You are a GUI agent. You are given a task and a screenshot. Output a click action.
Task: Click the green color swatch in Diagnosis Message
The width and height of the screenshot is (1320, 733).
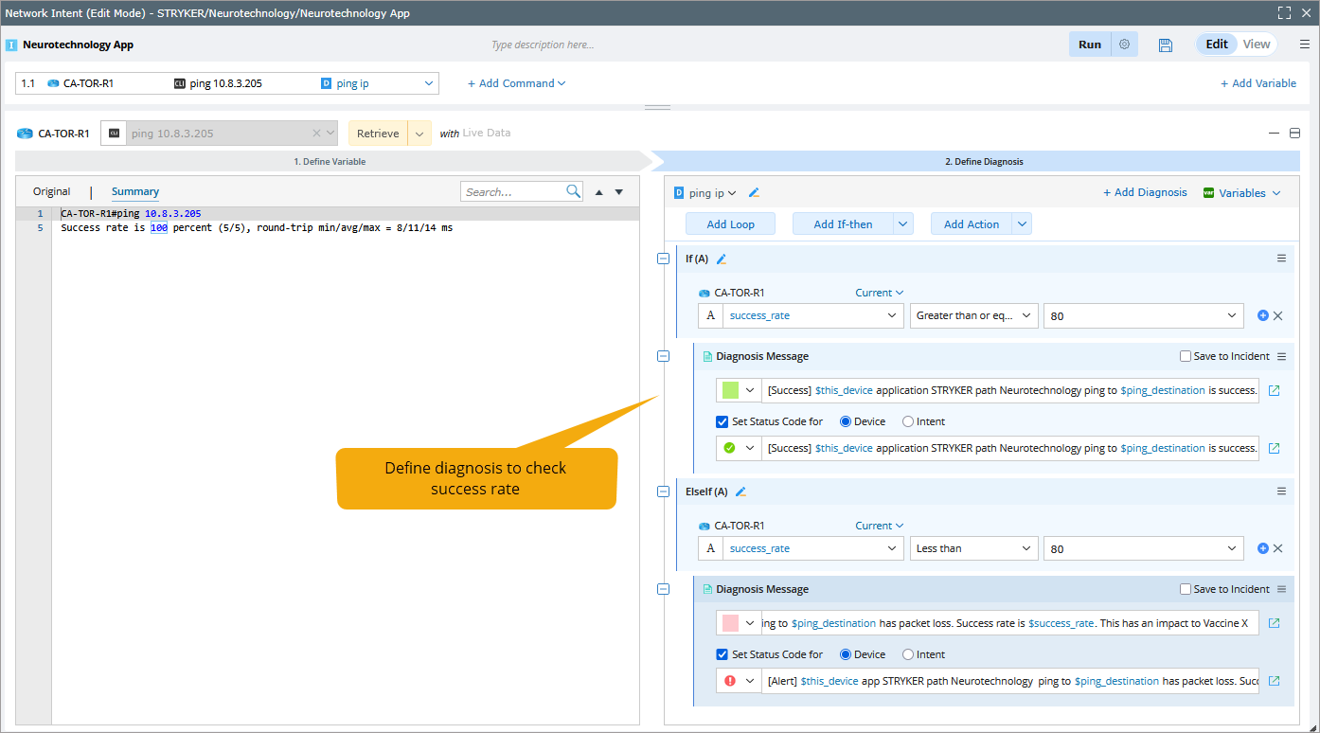click(730, 390)
